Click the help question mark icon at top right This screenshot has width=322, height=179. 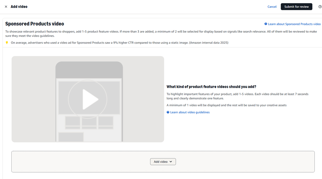320,7
